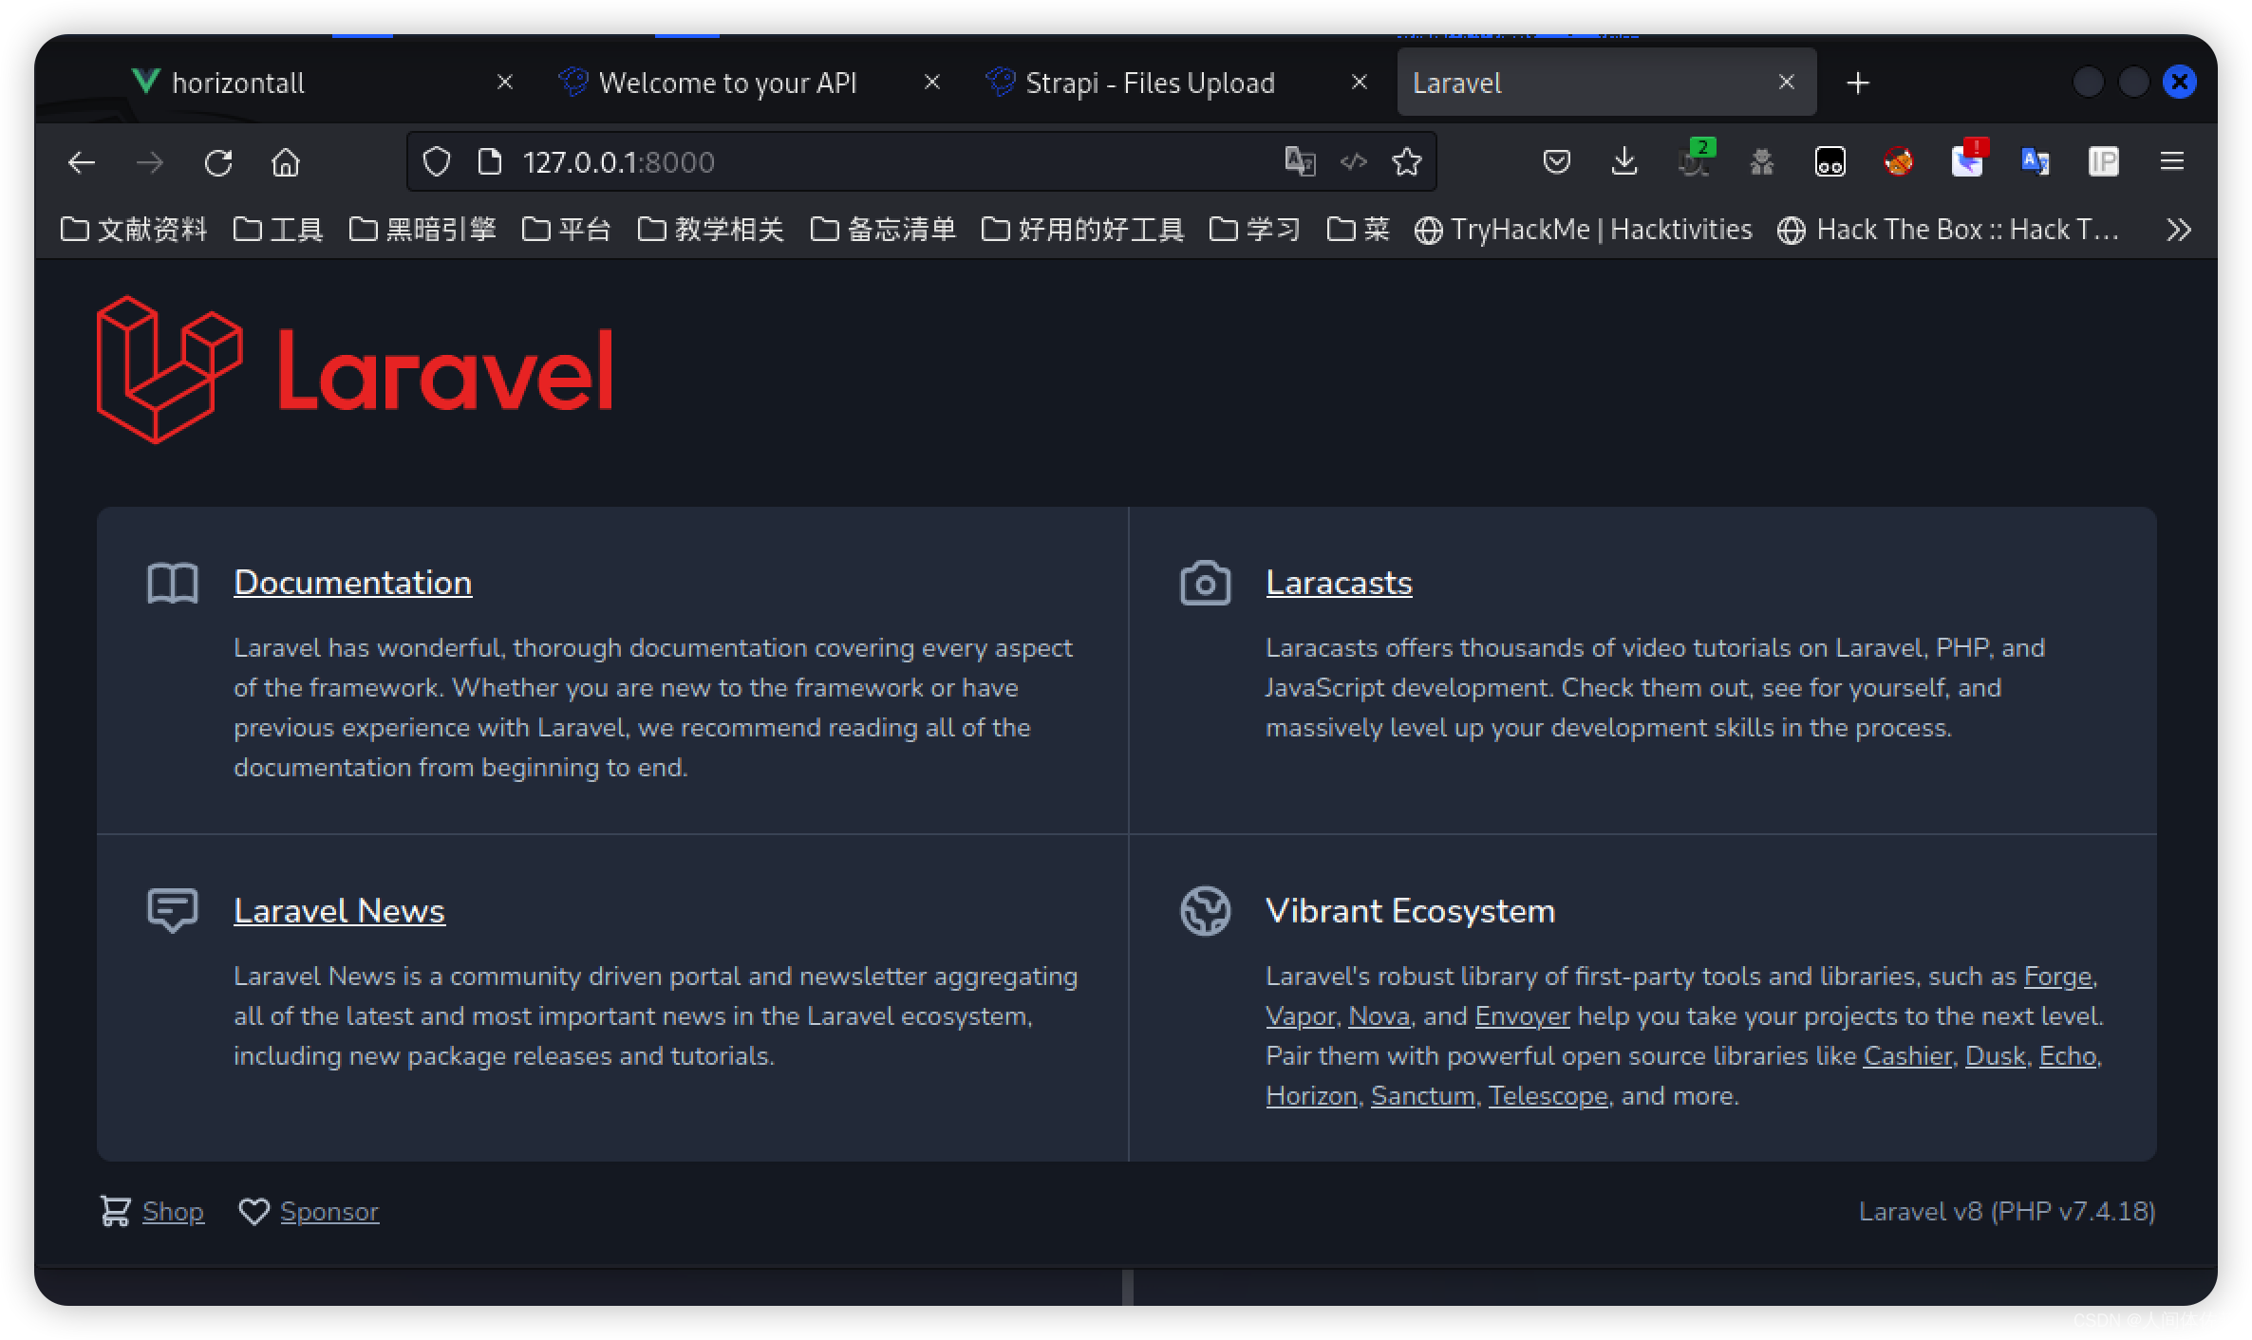Open a new browser tab
Image resolution: width=2252 pixels, height=1340 pixels.
click(1858, 84)
